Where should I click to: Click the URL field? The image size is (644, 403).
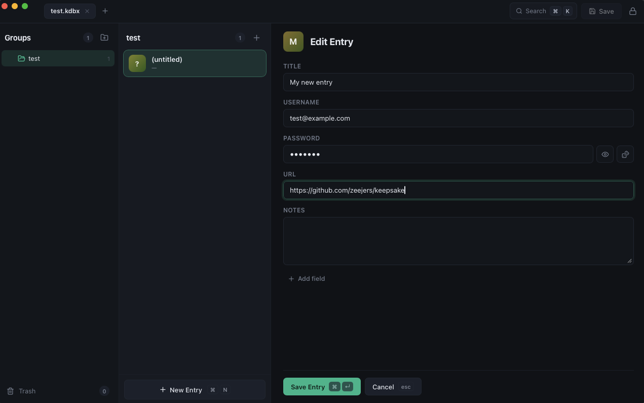pyautogui.click(x=458, y=190)
